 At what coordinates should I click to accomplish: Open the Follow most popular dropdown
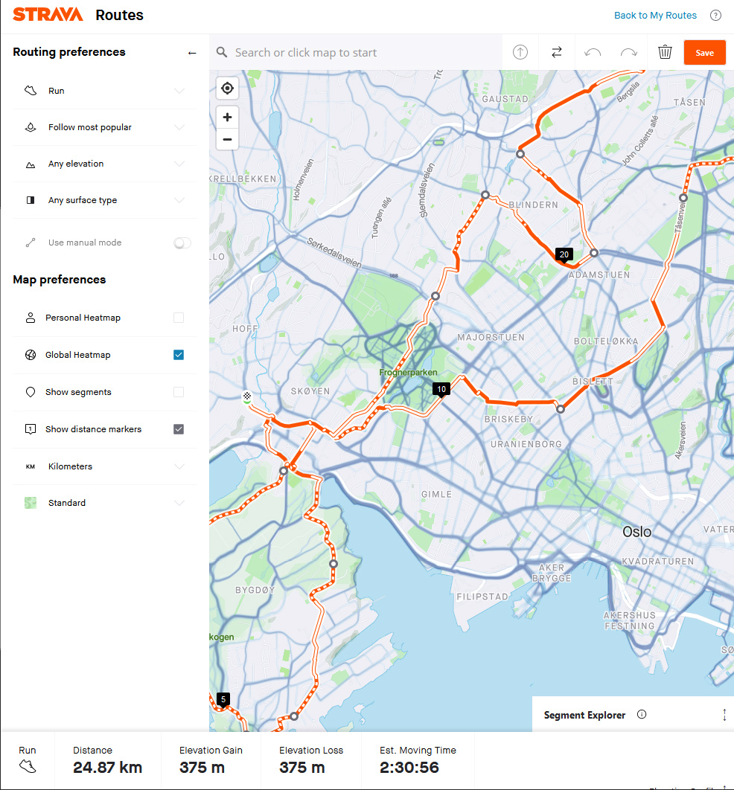[x=104, y=127]
